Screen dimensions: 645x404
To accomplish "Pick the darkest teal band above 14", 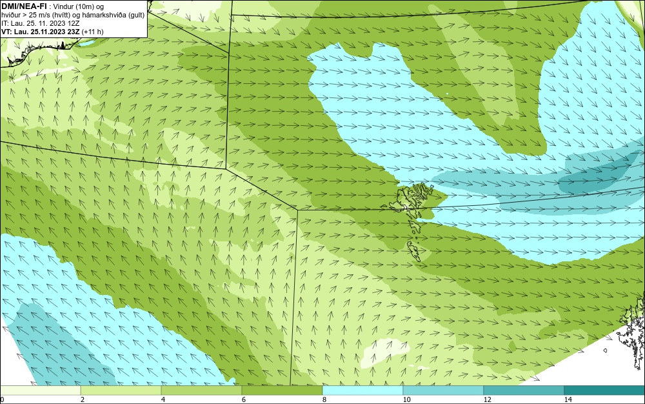I will 605,390.
